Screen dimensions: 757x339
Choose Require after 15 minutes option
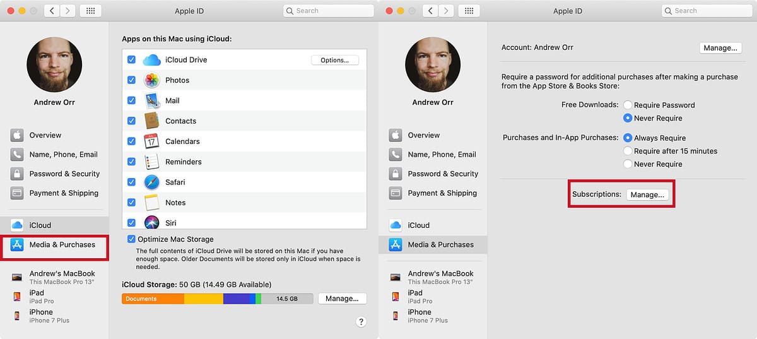628,151
